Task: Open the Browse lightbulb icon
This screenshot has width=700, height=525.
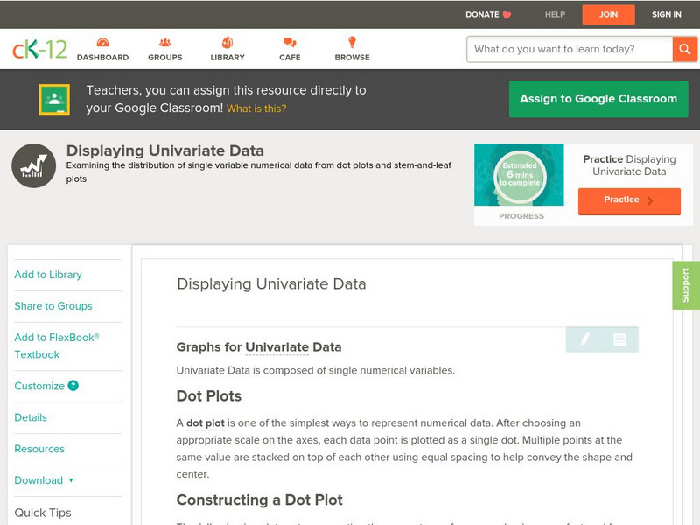Action: [353, 42]
